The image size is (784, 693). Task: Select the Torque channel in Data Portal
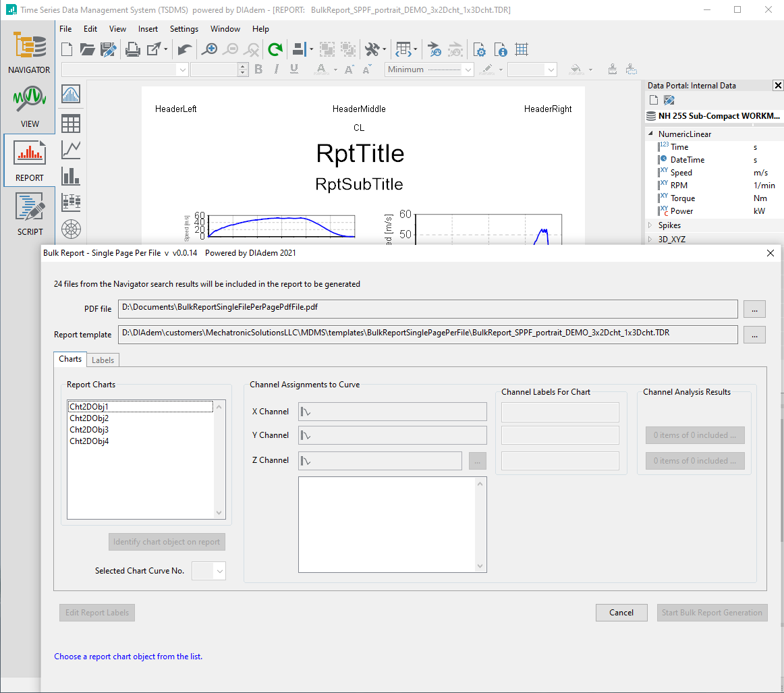click(x=682, y=198)
